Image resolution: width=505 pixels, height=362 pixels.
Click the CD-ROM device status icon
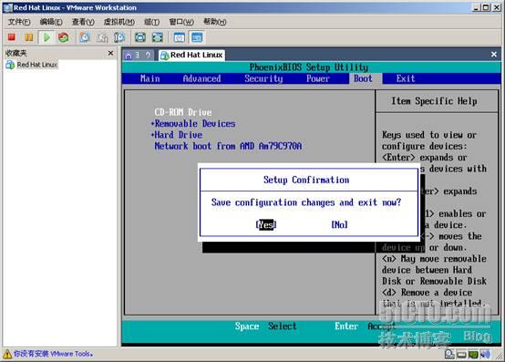pyautogui.click(x=449, y=355)
